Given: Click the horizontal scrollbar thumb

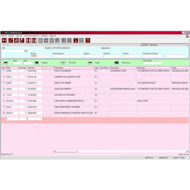Looking at the screenshot, I should (x=66, y=151).
